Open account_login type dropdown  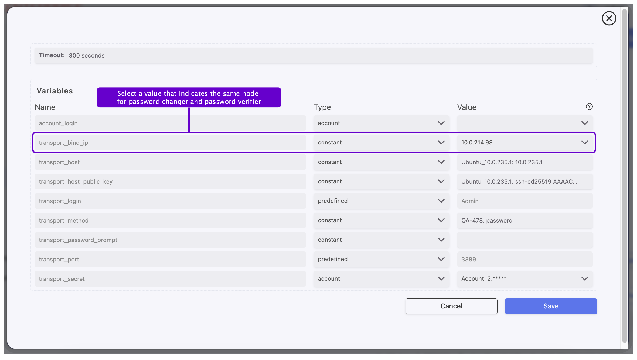[x=381, y=123]
